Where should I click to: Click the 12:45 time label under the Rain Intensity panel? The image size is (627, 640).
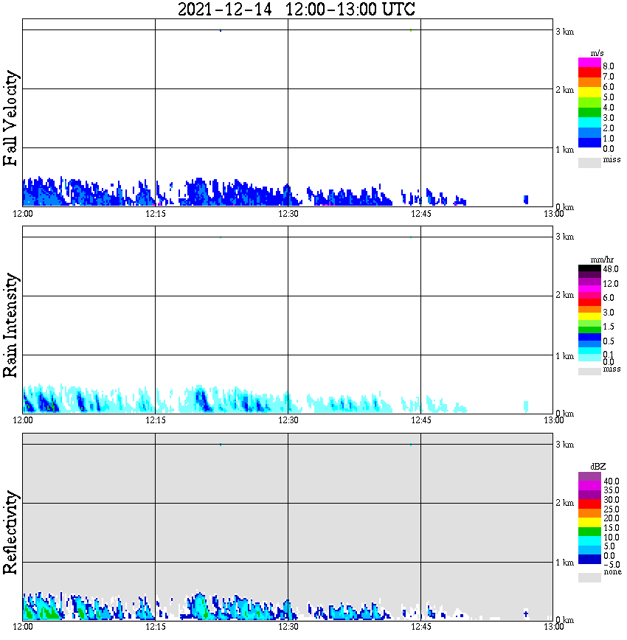pos(421,420)
